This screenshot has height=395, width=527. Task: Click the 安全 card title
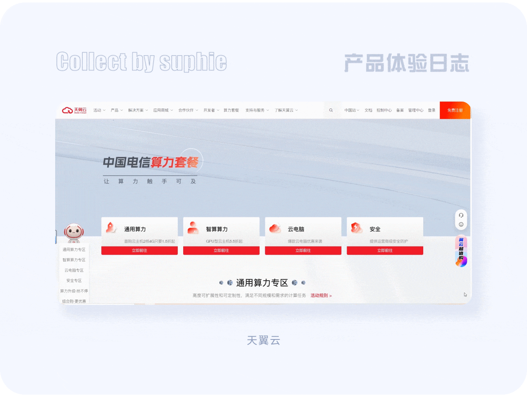pos(375,229)
